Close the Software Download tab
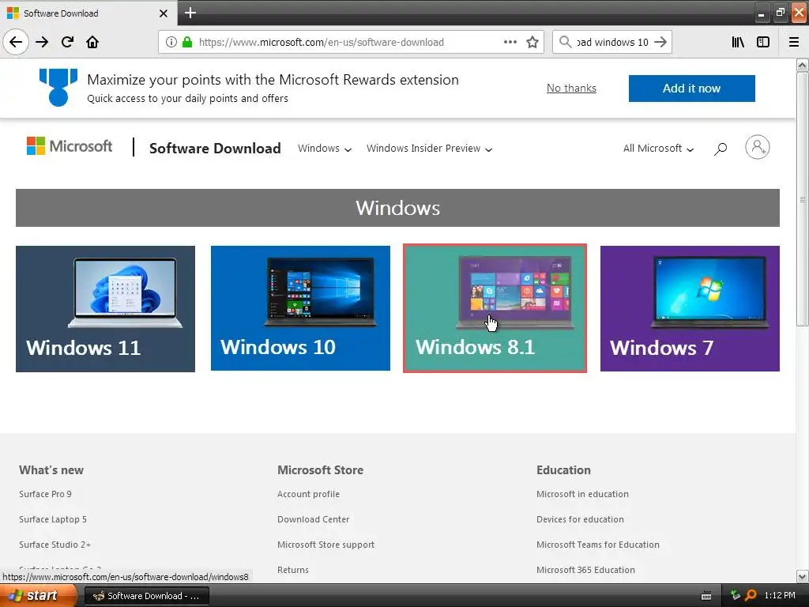Image resolution: width=809 pixels, height=607 pixels. point(163,13)
